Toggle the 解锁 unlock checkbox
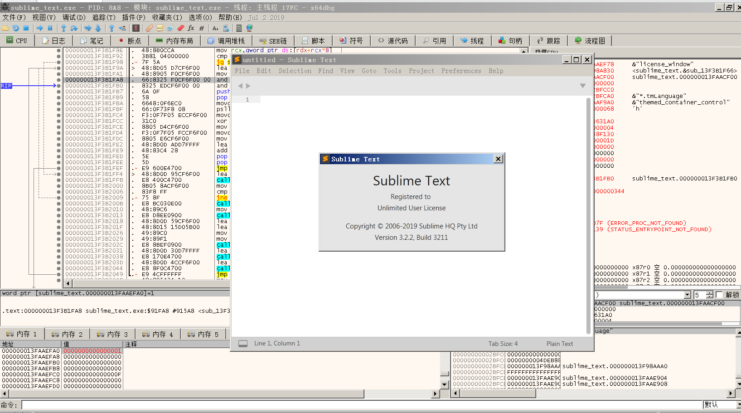The height and width of the screenshot is (413, 741). [x=719, y=295]
